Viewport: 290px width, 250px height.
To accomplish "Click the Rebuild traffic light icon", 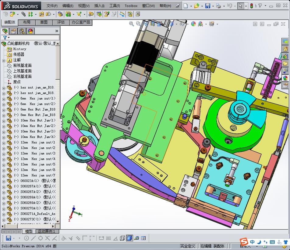I will tap(252, 6).
